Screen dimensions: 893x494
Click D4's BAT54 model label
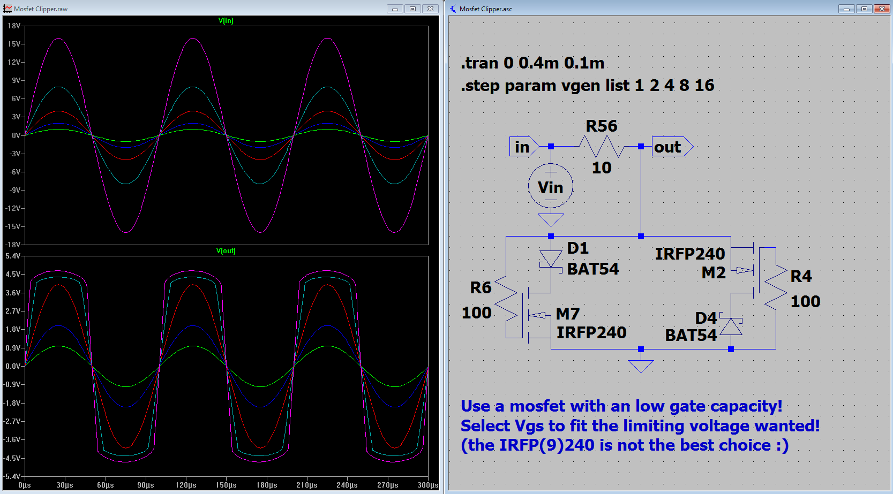coord(691,335)
